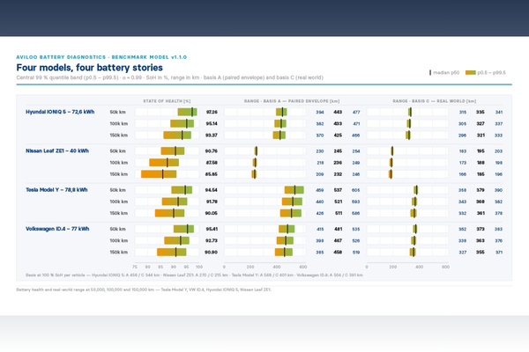The height and width of the screenshot is (352, 529).
Task: Select the Tesla Model Y – 78,8 kWh label
Action: point(56,190)
